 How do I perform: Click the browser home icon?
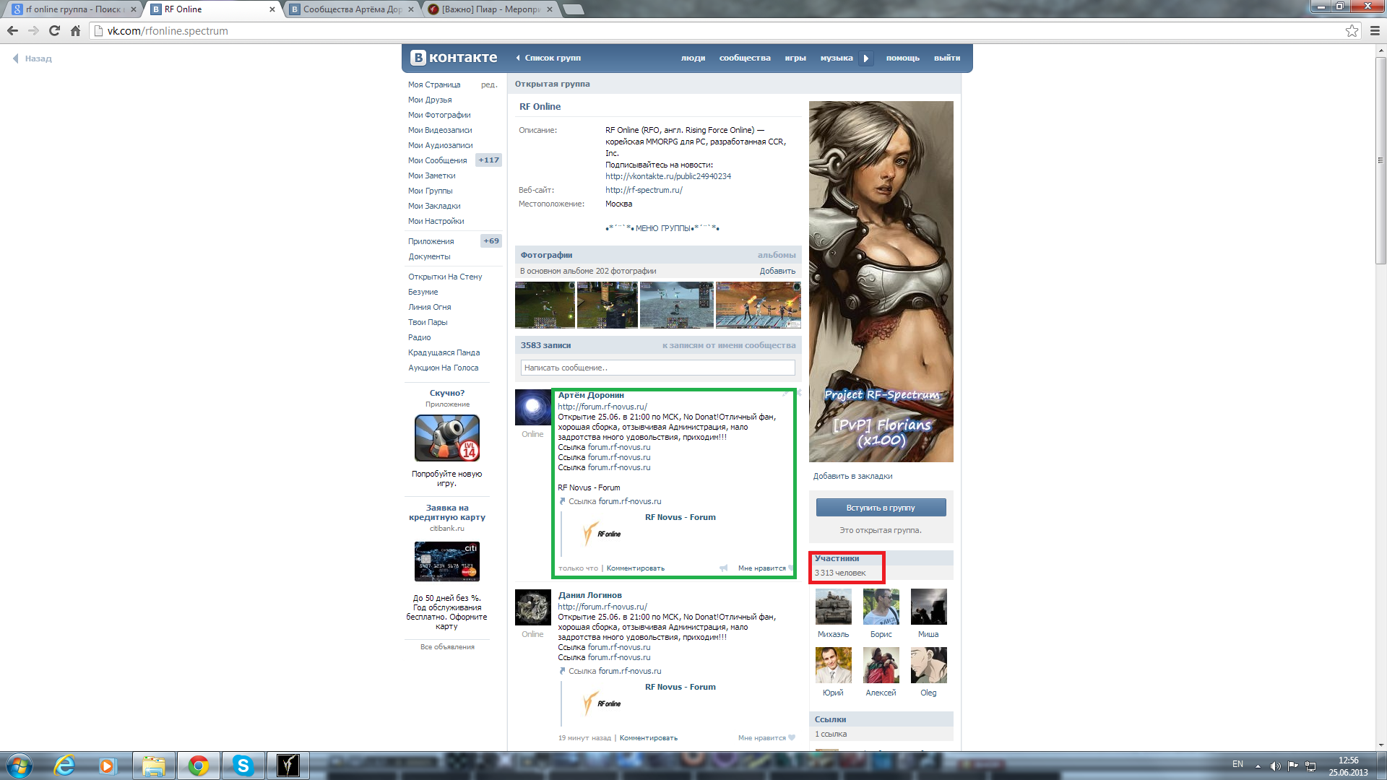coord(75,30)
